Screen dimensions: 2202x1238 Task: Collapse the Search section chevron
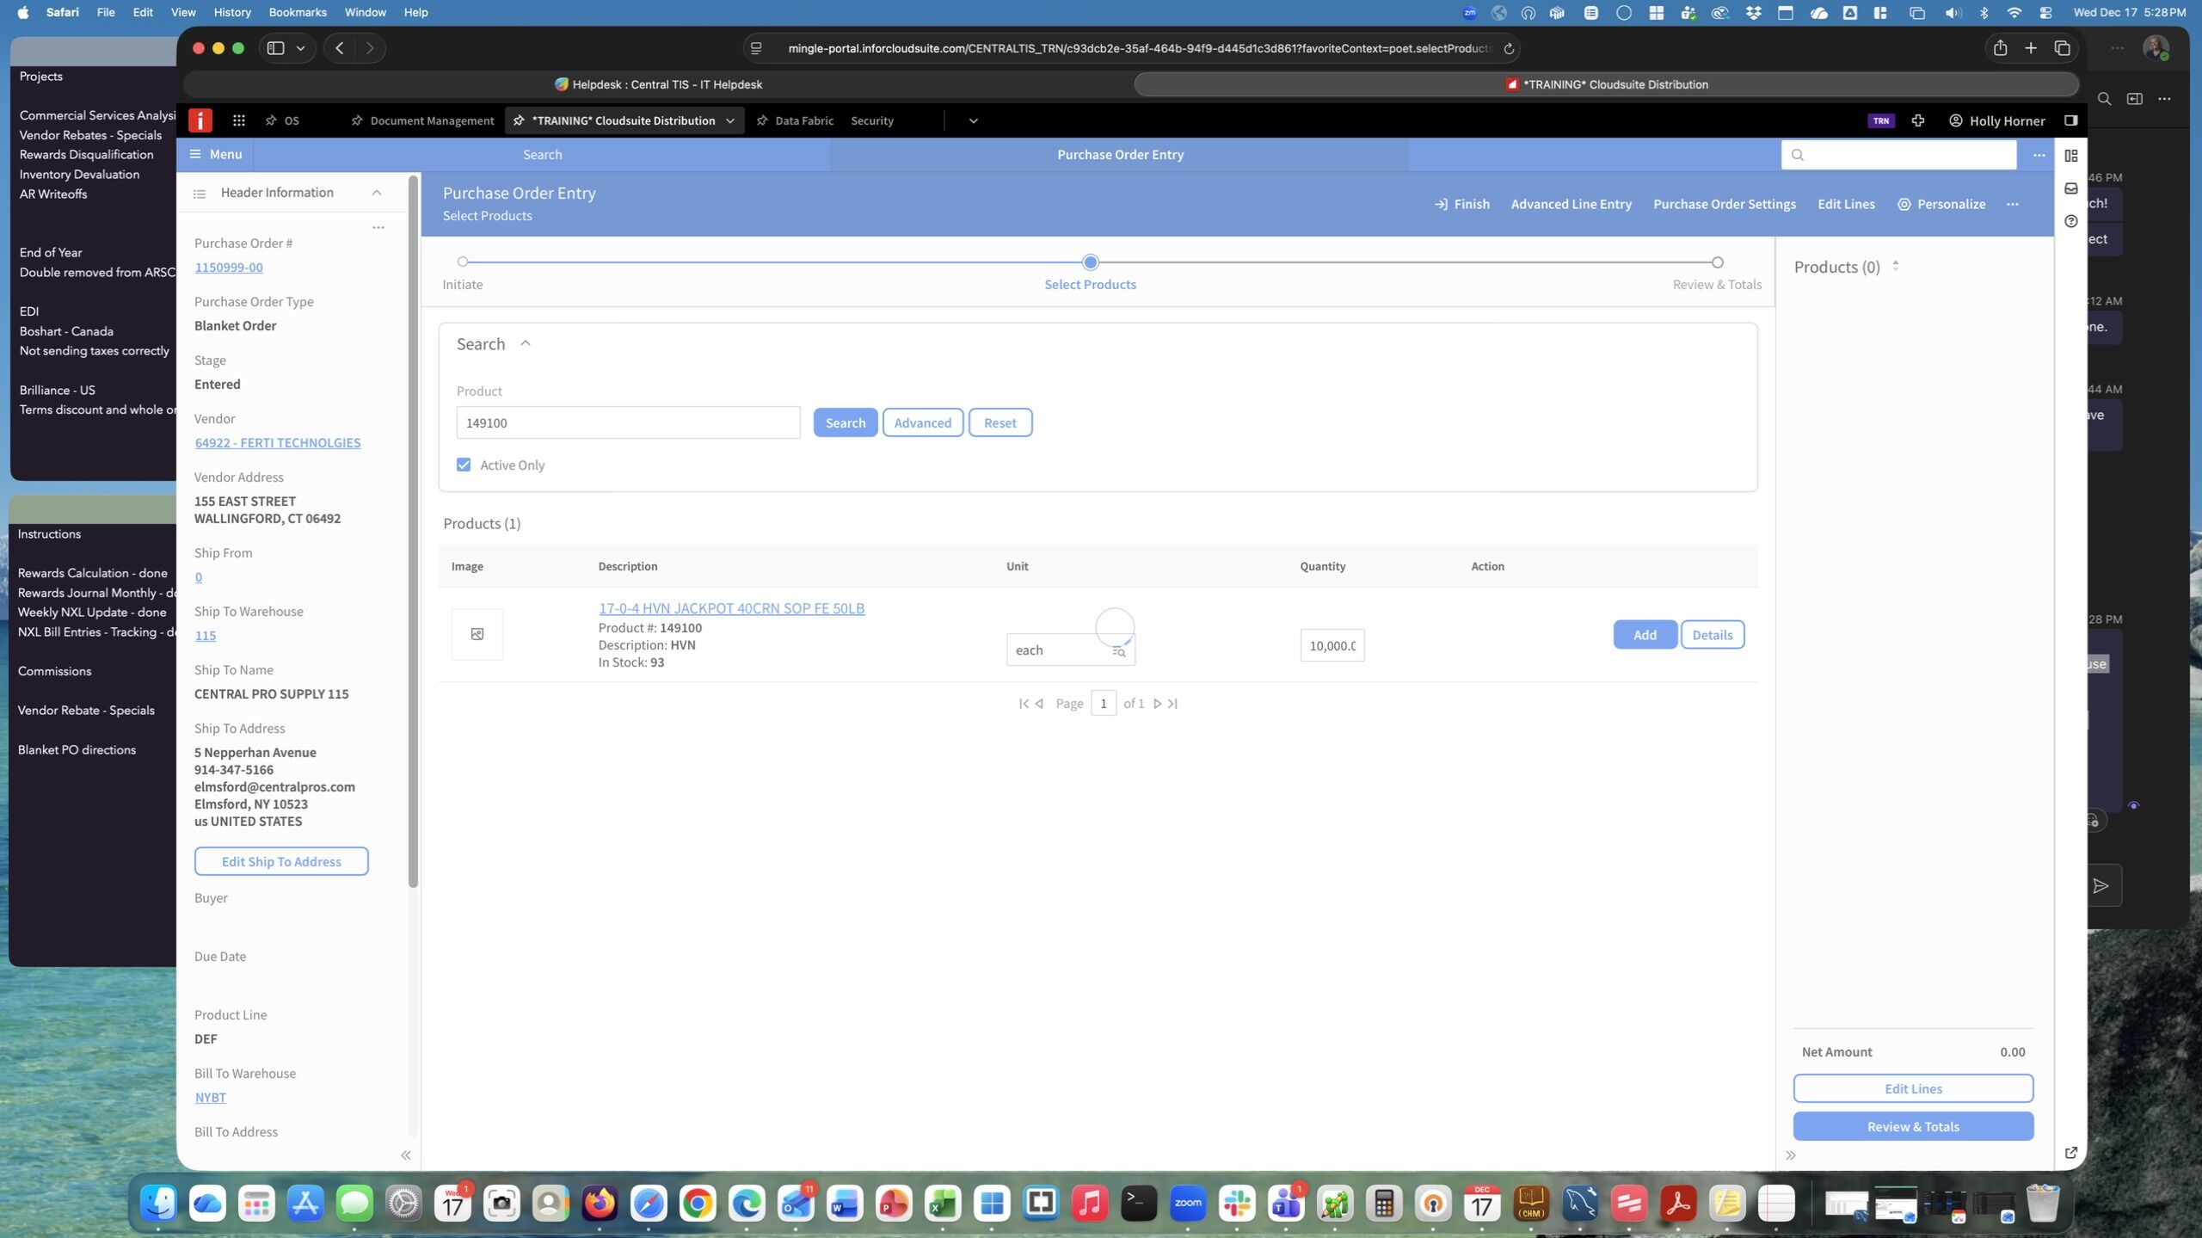click(526, 343)
